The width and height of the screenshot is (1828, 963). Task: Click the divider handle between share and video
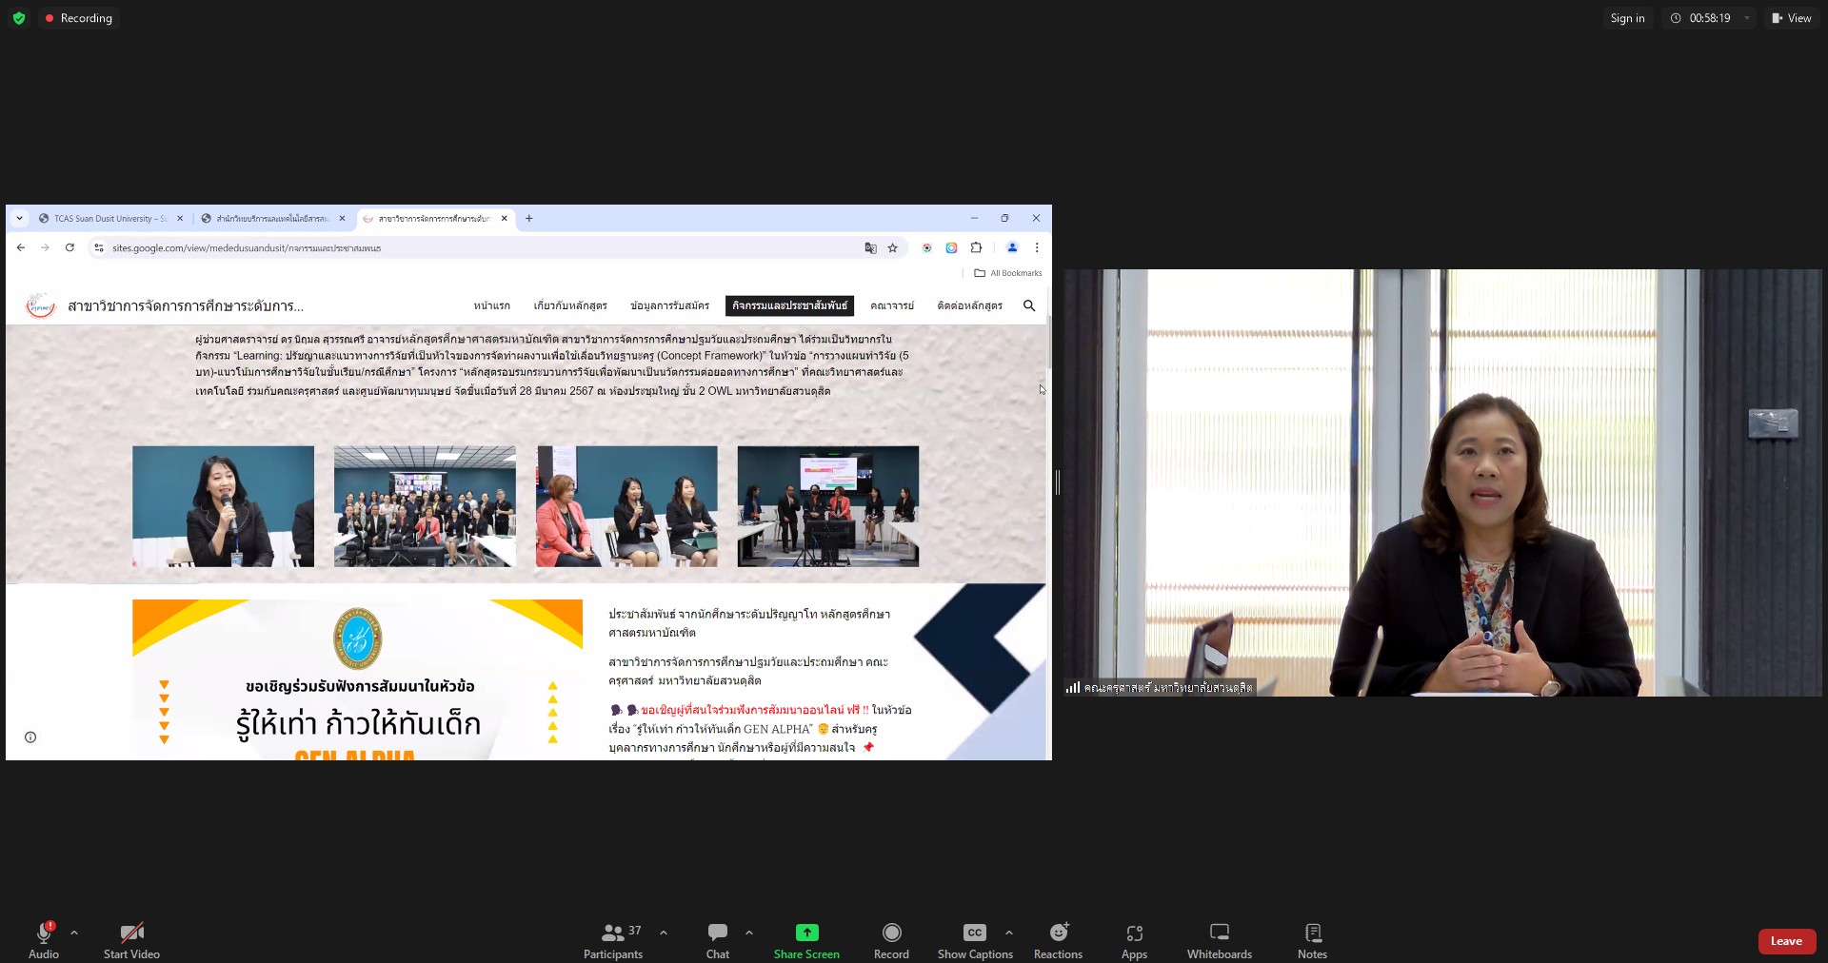1058,482
